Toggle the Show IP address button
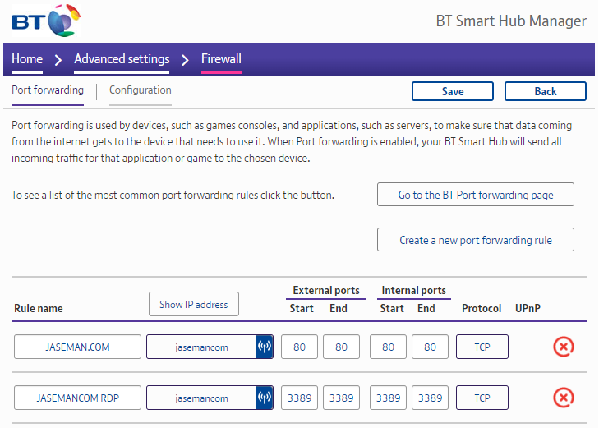The image size is (599, 428). pyautogui.click(x=194, y=304)
